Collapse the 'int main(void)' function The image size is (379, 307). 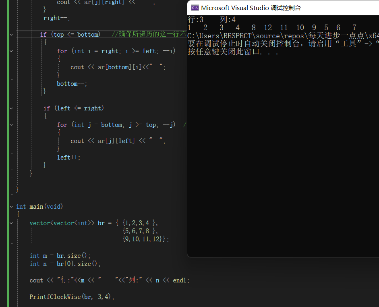point(11,207)
